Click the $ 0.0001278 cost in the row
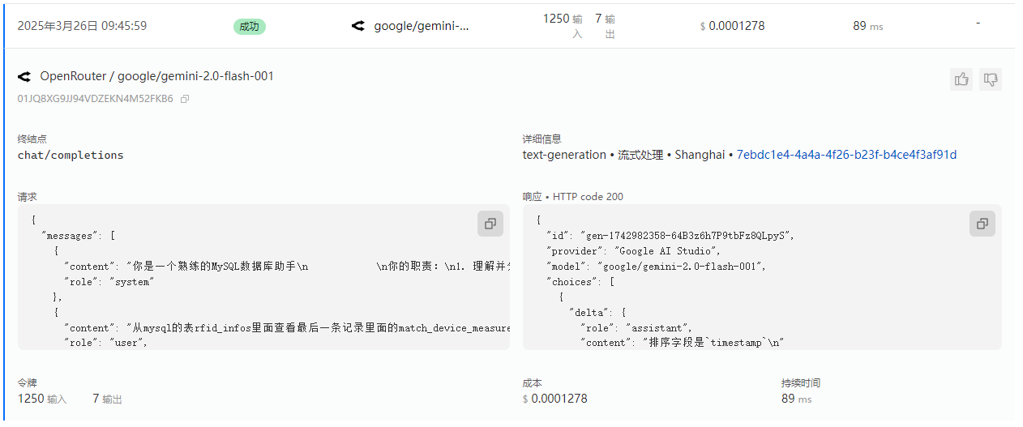This screenshot has height=427, width=1023. (733, 26)
